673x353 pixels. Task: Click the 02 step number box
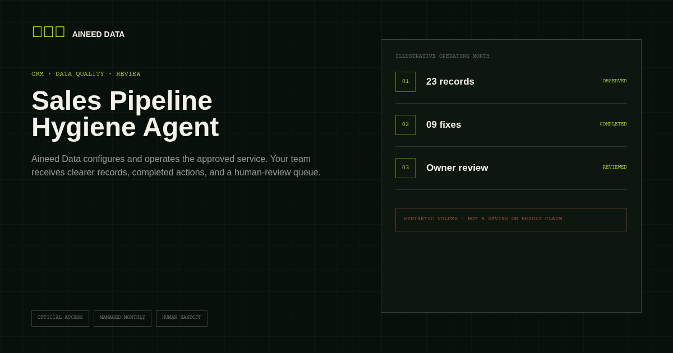[x=405, y=125]
